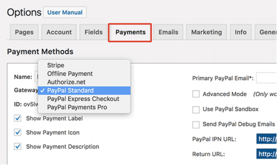The width and height of the screenshot is (277, 165).
Task: Go to the Emails tab
Action: tap(168, 32)
